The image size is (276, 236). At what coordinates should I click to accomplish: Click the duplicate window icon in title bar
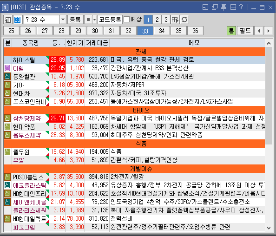[215, 7]
